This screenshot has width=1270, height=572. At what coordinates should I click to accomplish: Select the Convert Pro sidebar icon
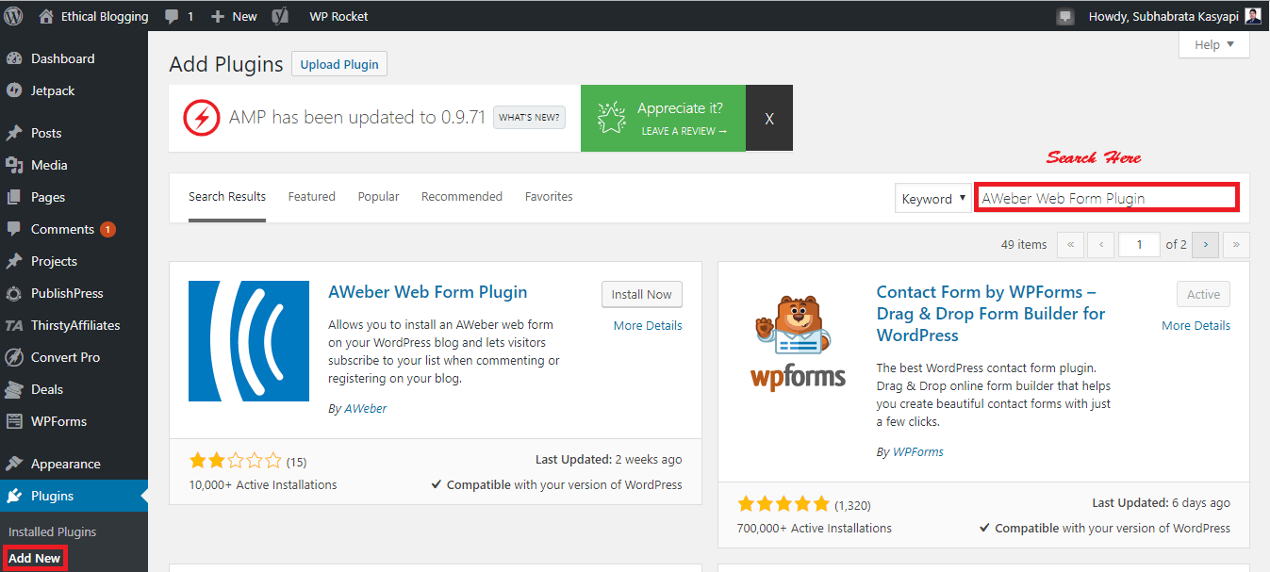pos(17,356)
